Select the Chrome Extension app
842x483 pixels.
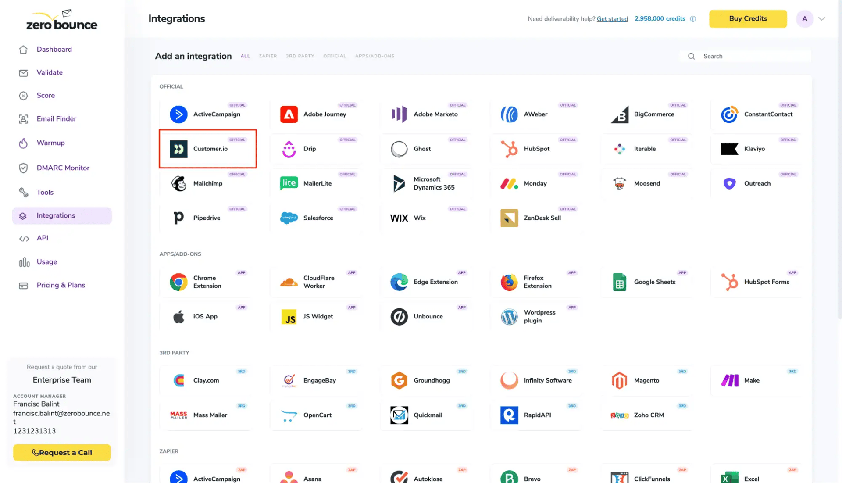[x=206, y=282]
